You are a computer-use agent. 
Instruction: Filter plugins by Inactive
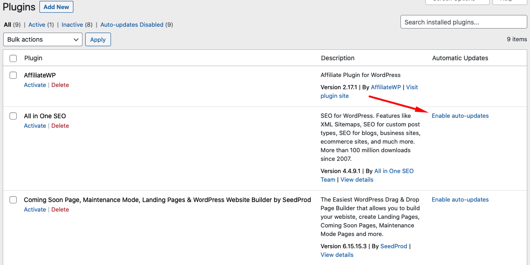[72, 24]
